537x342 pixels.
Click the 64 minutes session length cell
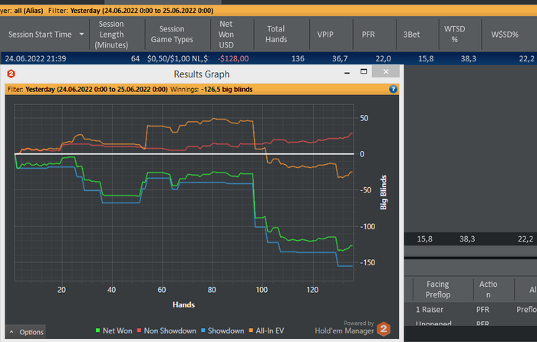[135, 58]
